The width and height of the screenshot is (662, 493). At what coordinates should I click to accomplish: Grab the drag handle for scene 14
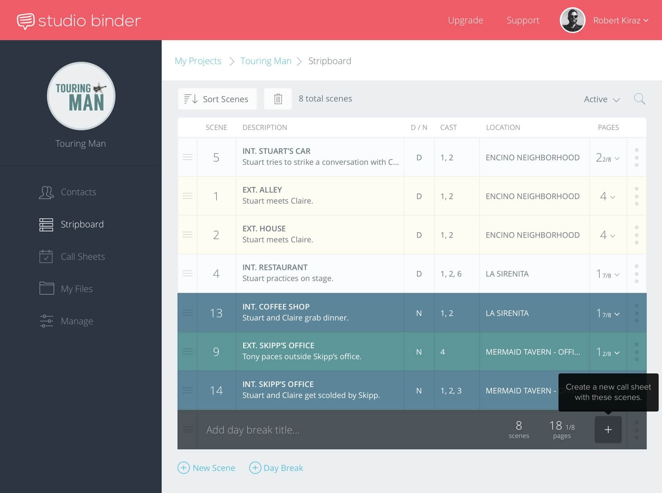pos(187,390)
